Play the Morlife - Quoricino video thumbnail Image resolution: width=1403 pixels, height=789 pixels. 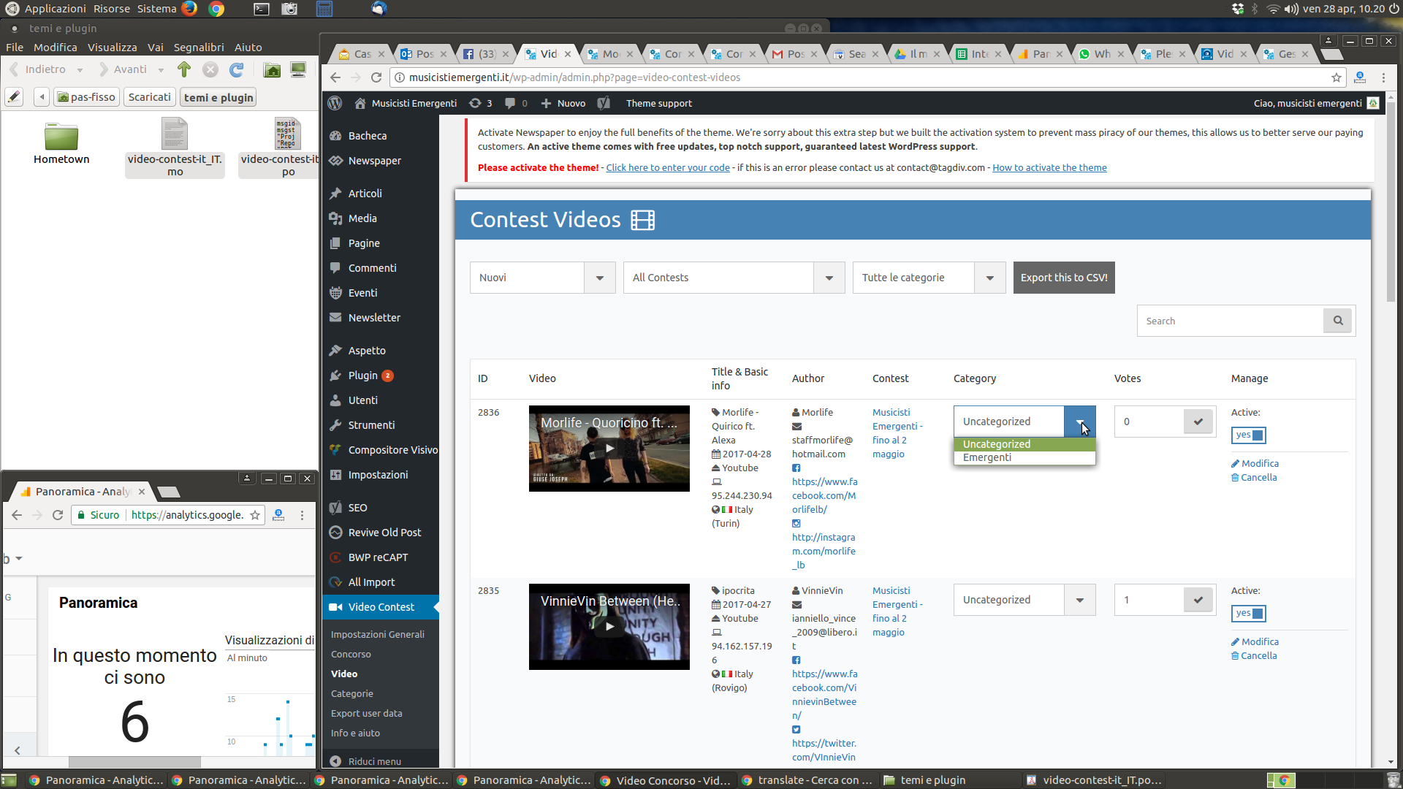pyautogui.click(x=609, y=449)
